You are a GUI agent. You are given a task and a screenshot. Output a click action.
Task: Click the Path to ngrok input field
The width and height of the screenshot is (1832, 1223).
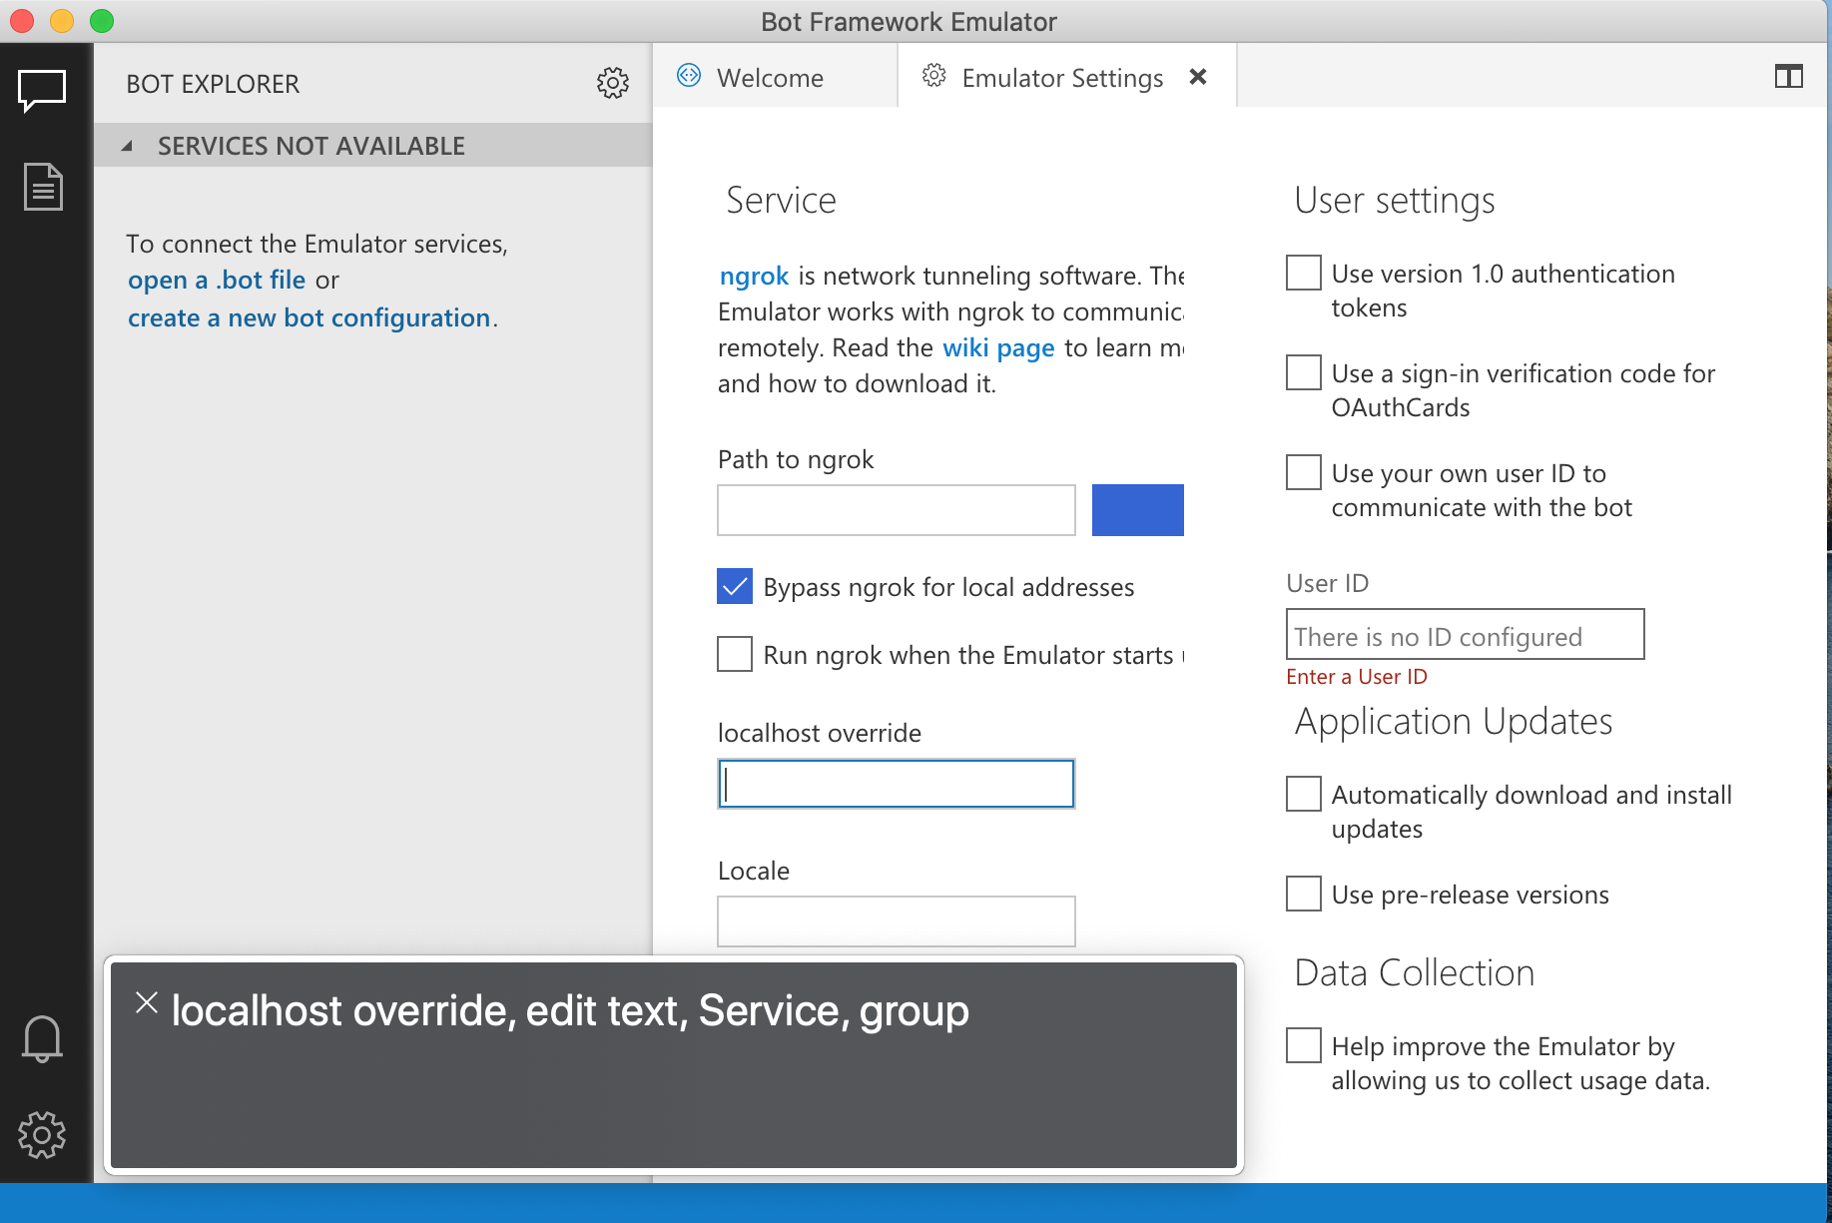(x=897, y=510)
